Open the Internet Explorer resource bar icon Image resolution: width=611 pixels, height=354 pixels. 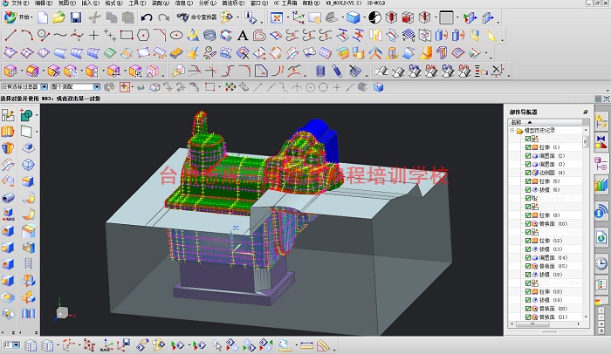pyautogui.click(x=601, y=237)
